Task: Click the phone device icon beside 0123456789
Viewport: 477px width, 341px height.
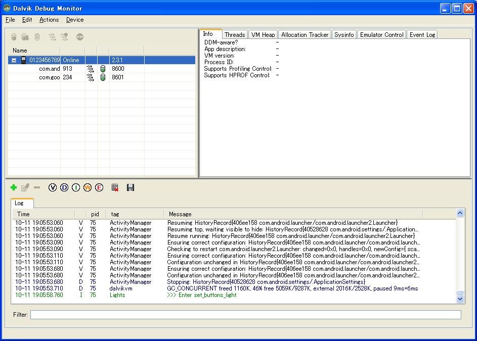Action: [23, 60]
